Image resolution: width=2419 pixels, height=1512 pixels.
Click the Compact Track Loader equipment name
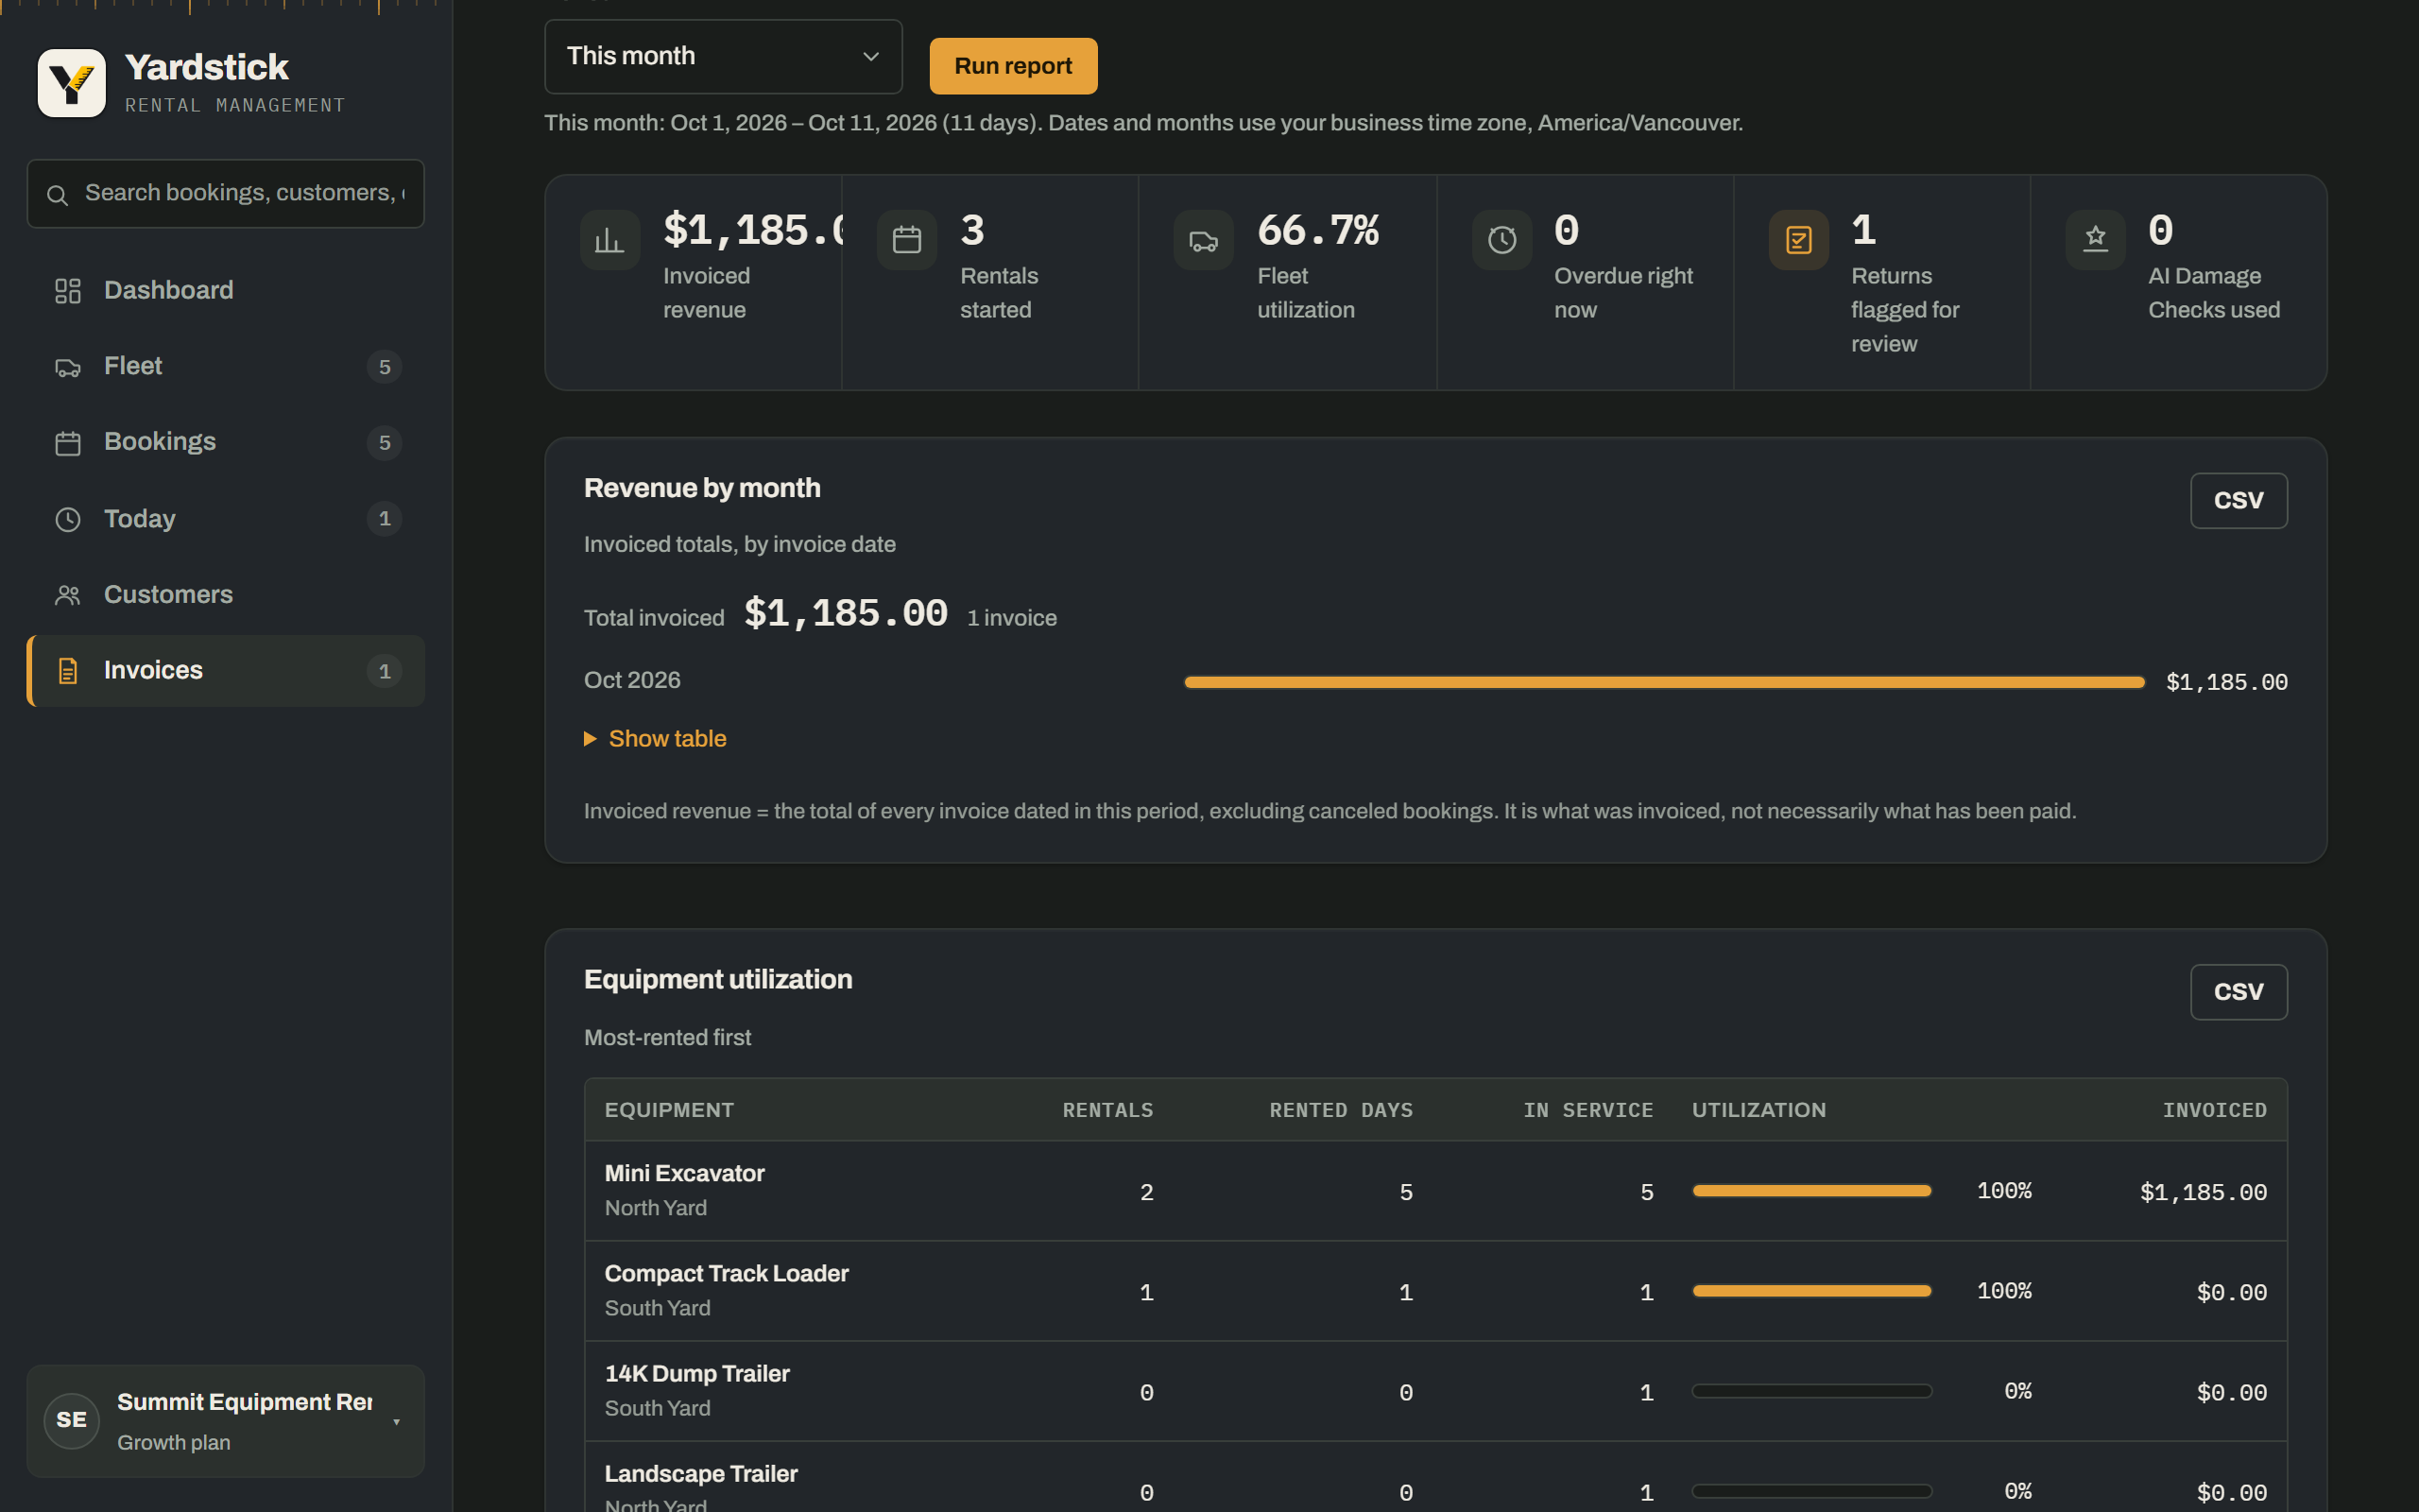(727, 1274)
